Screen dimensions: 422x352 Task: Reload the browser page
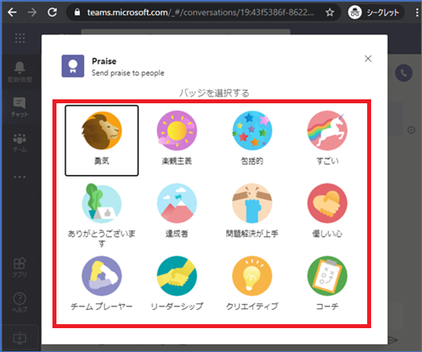point(52,13)
